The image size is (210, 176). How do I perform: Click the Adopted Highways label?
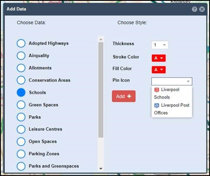[x=49, y=43]
